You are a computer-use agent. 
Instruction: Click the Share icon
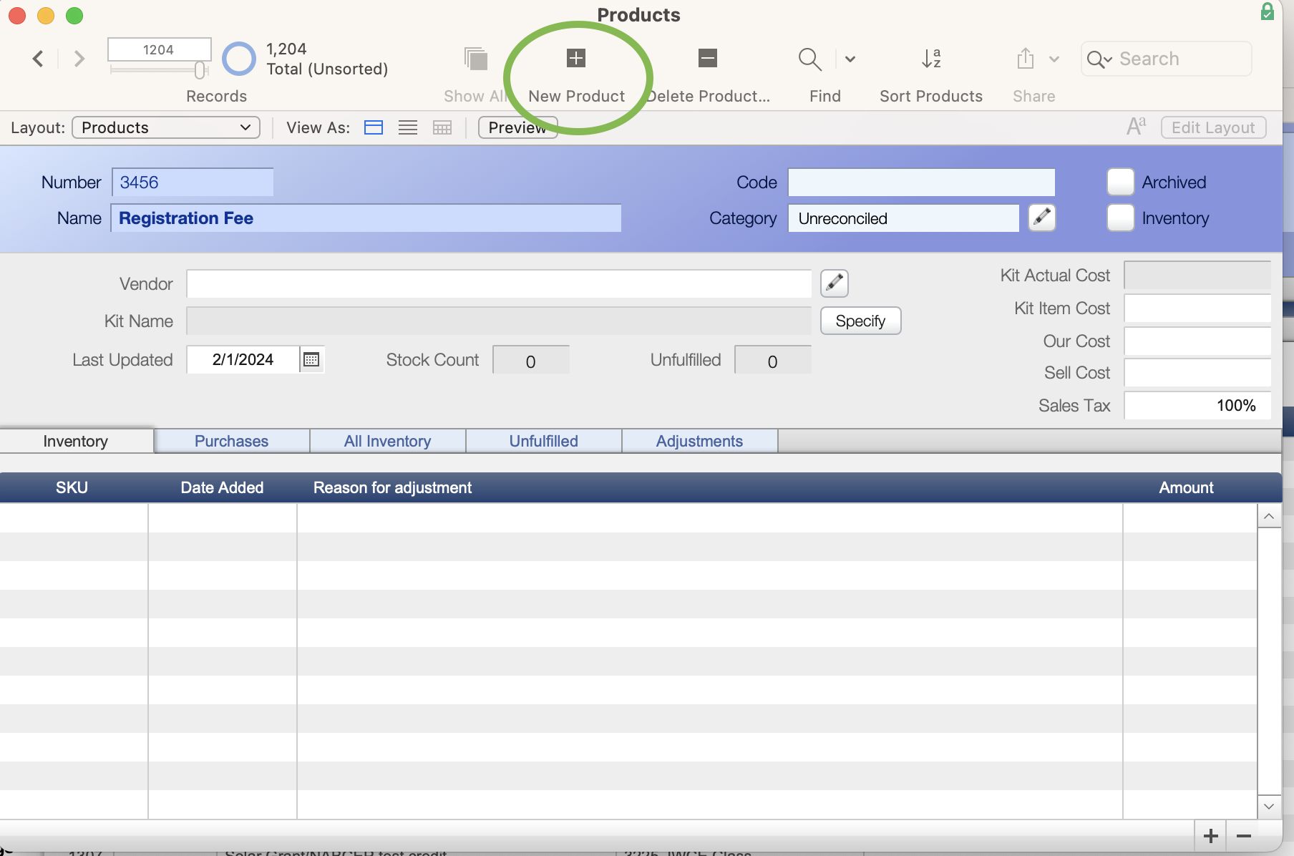pyautogui.click(x=1026, y=59)
